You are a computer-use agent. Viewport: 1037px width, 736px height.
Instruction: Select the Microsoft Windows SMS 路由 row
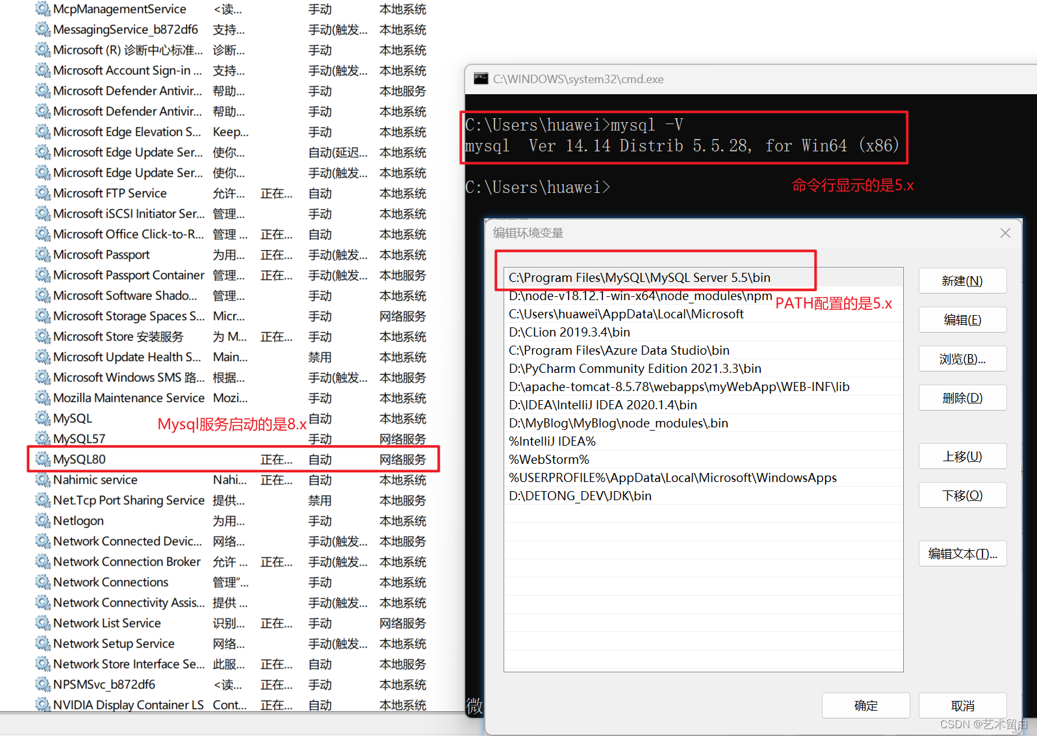click(231, 377)
